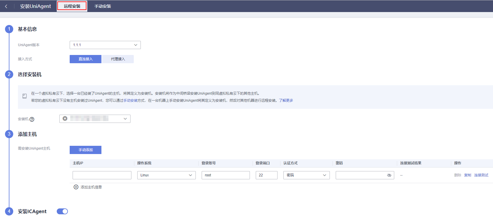The height and width of the screenshot is (219, 493).
Task: Click the 安装UniAgent page title
Action: pyautogui.click(x=36, y=6)
